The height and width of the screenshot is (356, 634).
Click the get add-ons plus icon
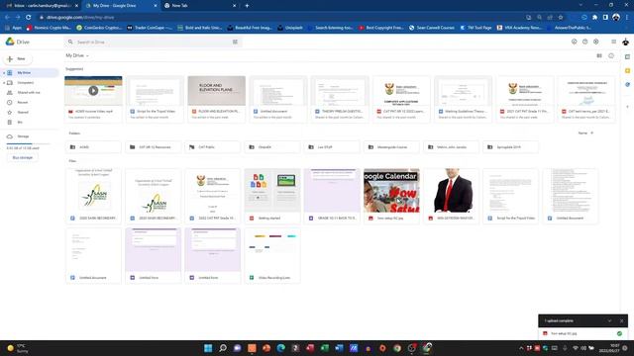point(627,107)
